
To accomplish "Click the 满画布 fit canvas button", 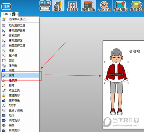I will 45,9.
